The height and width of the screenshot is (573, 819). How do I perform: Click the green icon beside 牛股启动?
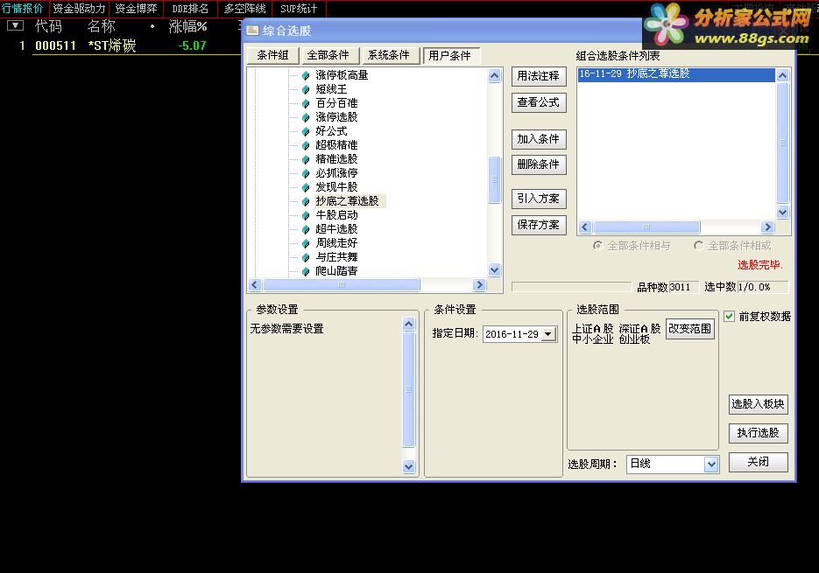pyautogui.click(x=306, y=215)
